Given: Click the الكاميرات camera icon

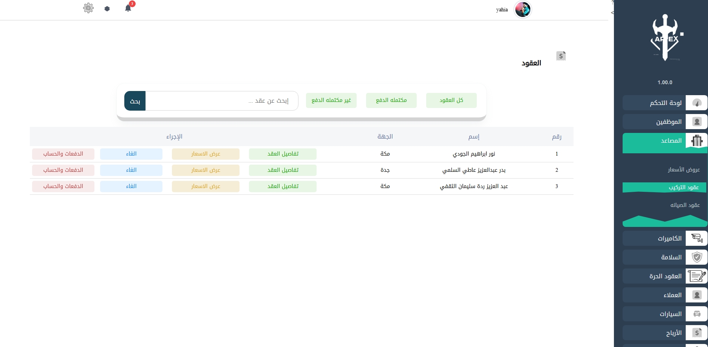Looking at the screenshot, I should (696, 238).
